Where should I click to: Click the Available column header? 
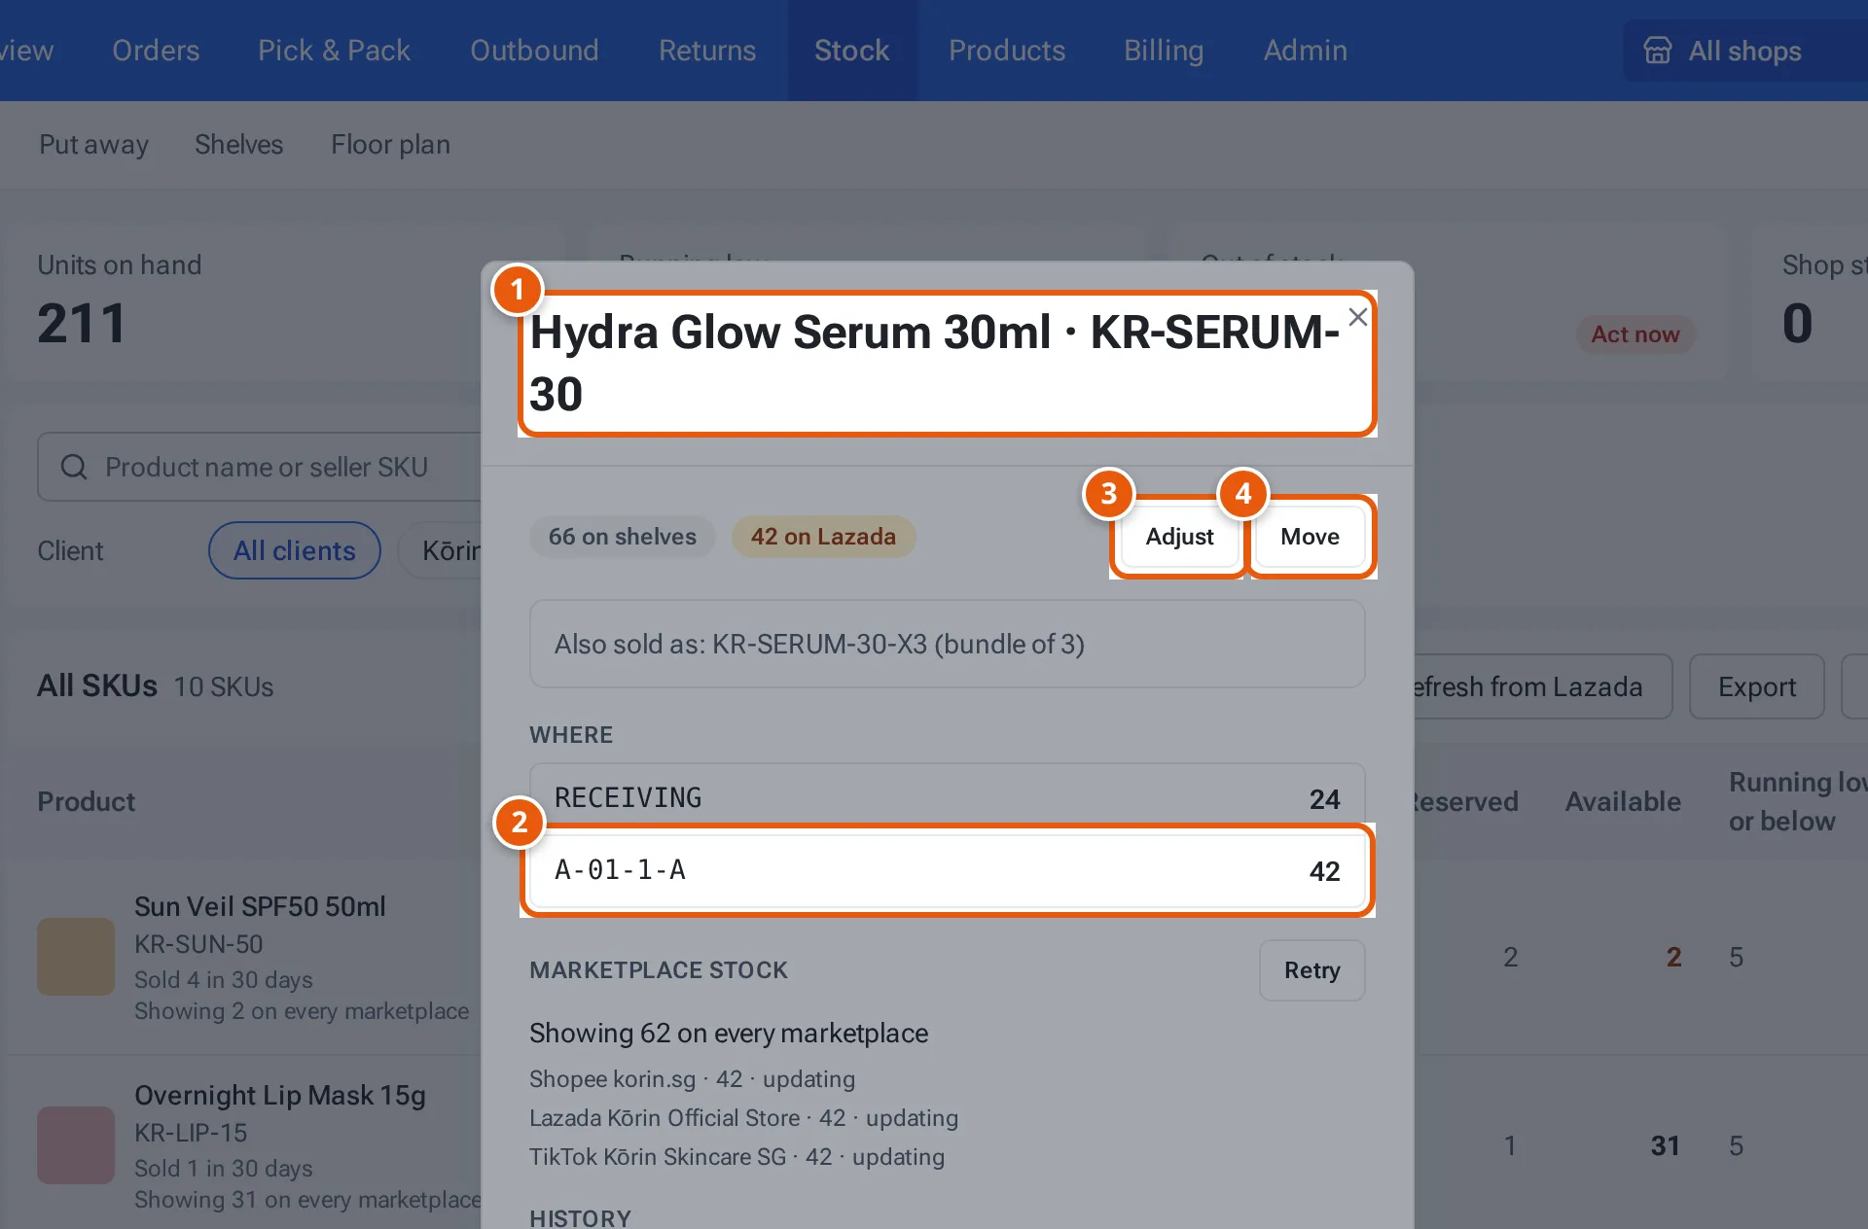pyautogui.click(x=1623, y=801)
